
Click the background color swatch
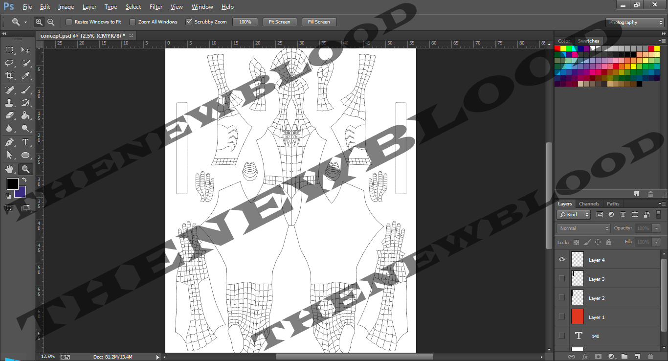(x=21, y=193)
